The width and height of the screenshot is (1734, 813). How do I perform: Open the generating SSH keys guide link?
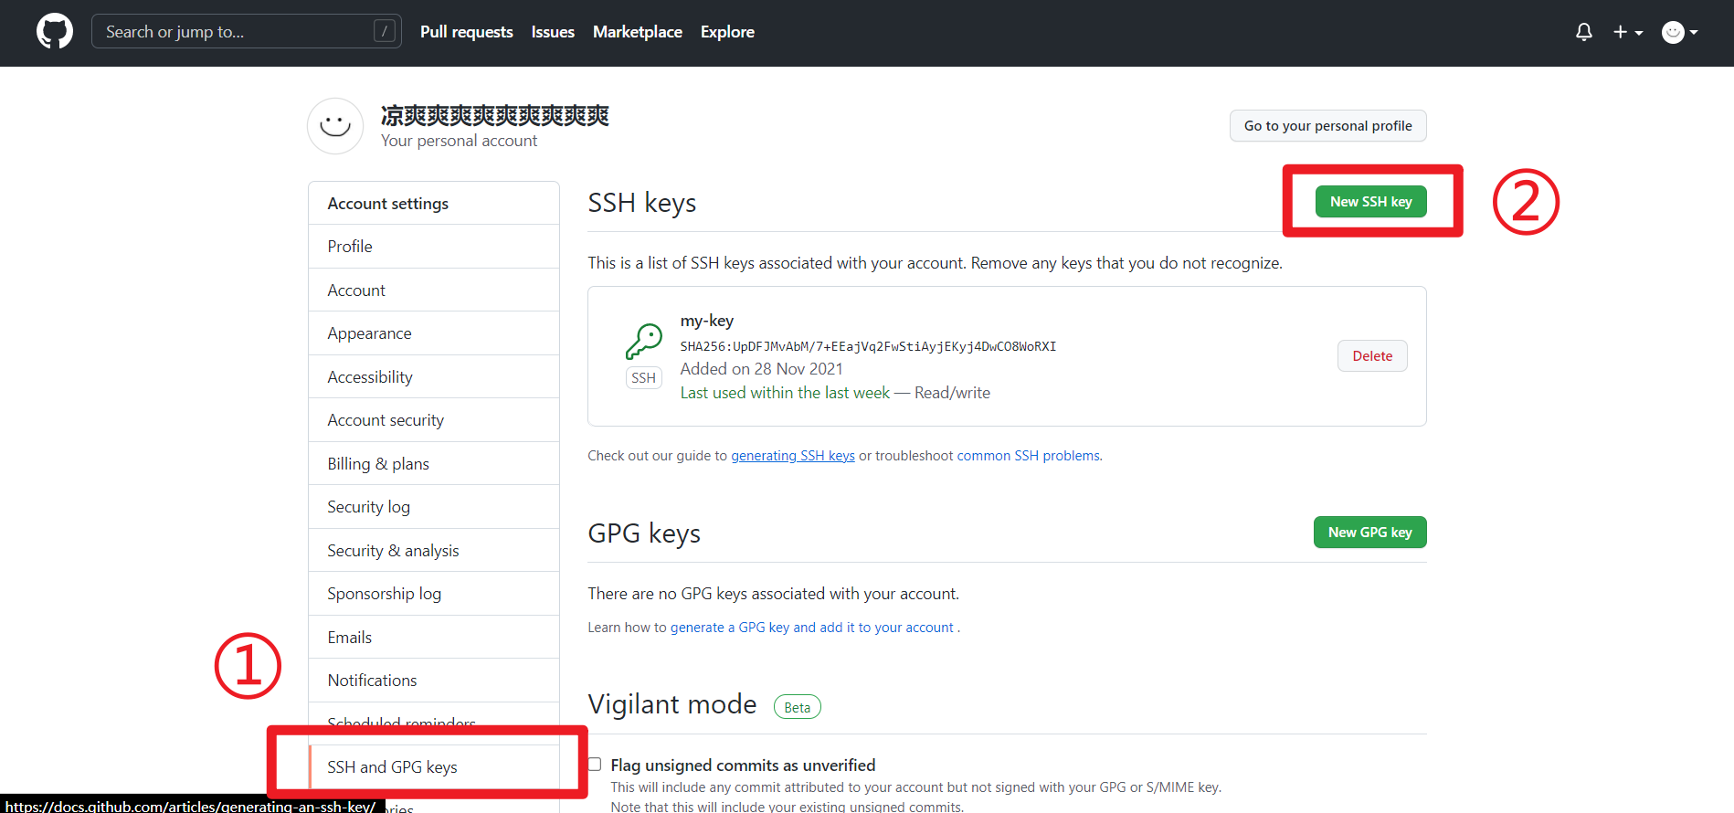point(793,456)
